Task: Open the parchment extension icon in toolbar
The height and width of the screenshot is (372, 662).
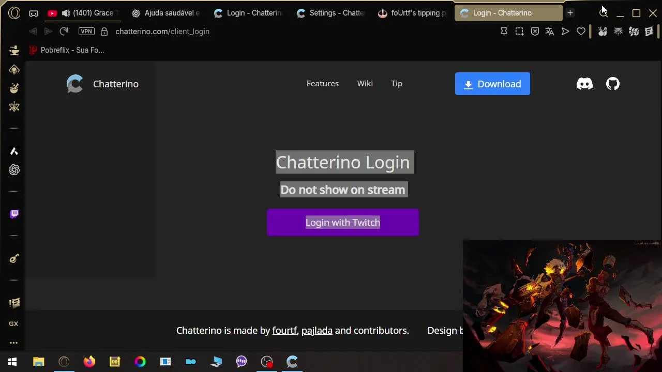Action: pyautogui.click(x=649, y=32)
